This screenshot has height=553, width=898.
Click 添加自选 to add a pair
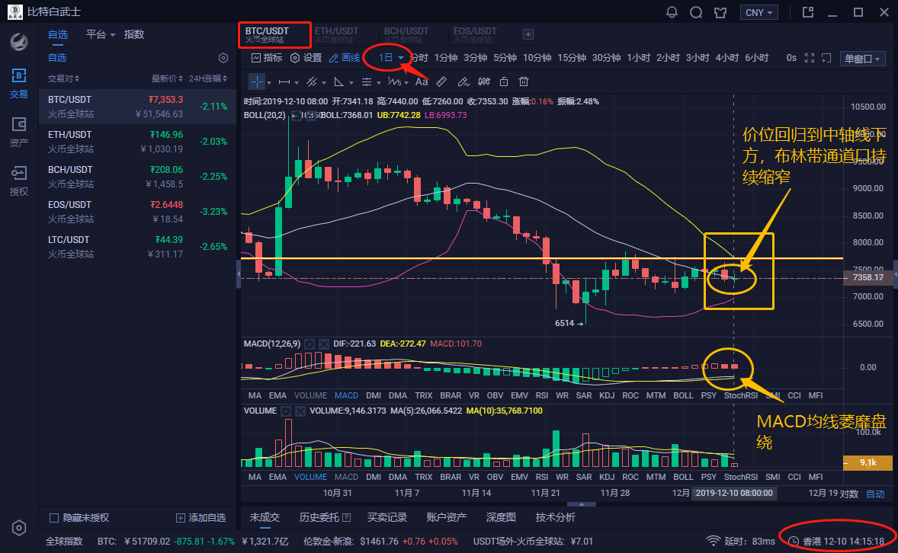point(201,517)
